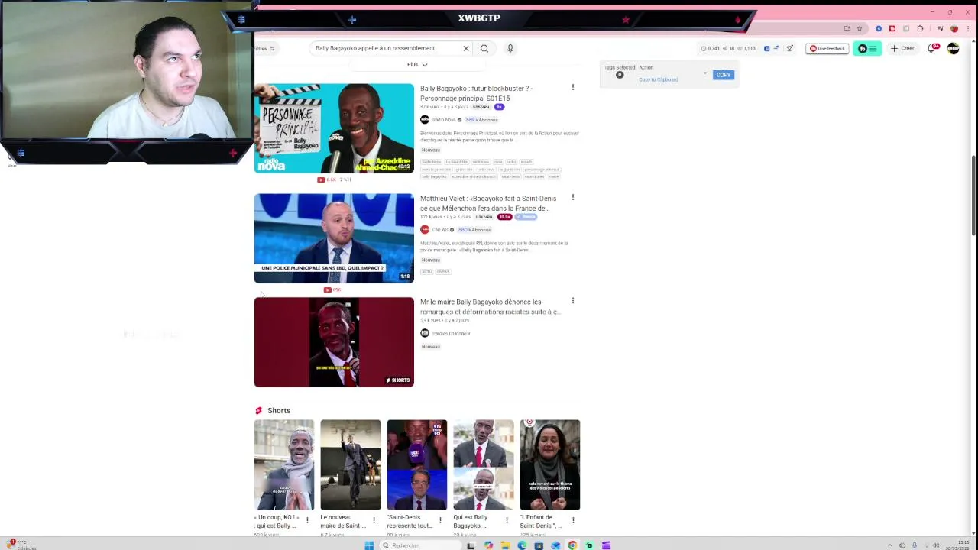Click the magnifying glass search button
978x550 pixels.
[x=484, y=48]
